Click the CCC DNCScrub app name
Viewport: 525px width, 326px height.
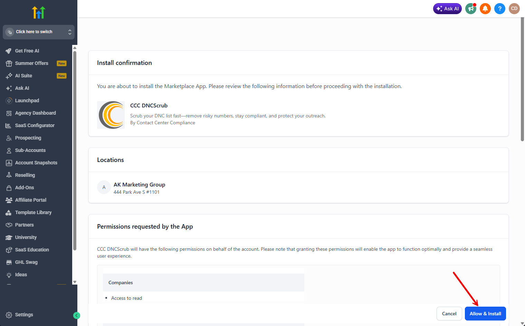tap(149, 105)
